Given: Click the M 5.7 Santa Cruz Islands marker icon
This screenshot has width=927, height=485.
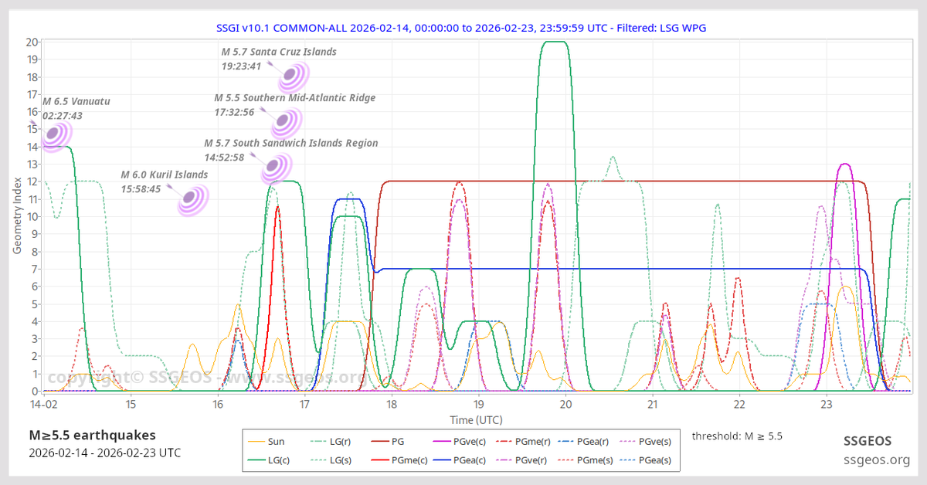Looking at the screenshot, I should tap(292, 76).
